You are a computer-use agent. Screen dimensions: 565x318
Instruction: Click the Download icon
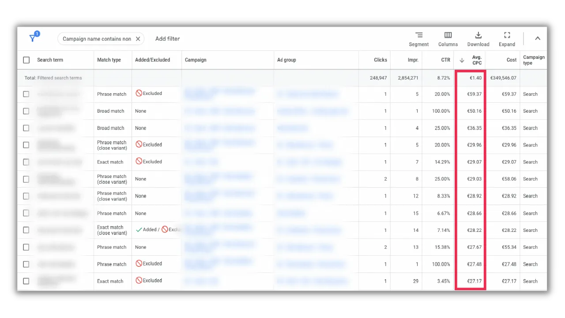[x=478, y=35]
